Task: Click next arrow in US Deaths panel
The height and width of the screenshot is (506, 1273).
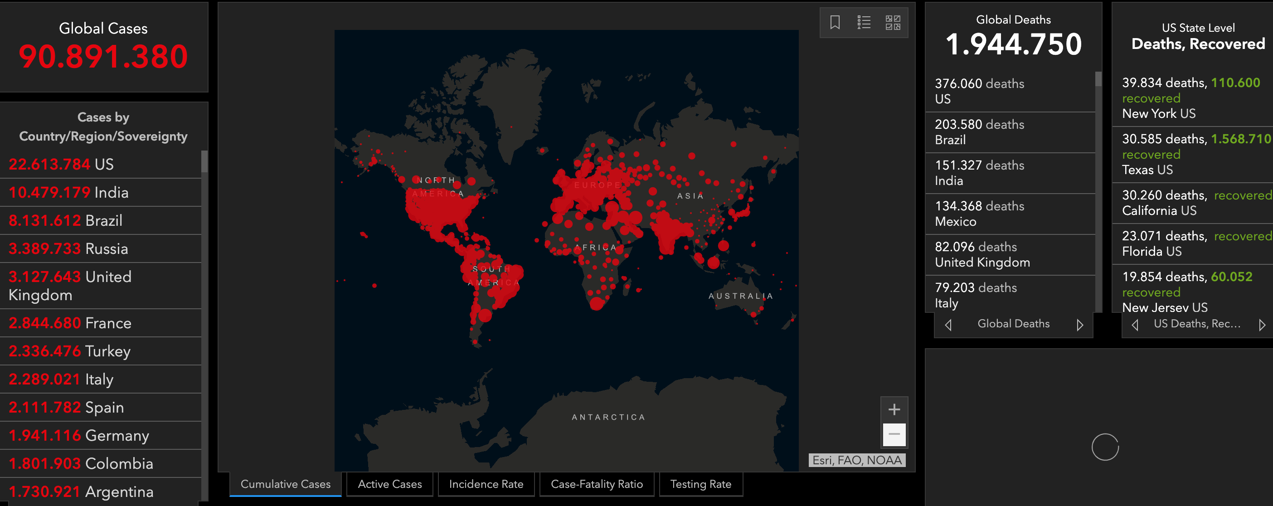Action: 1262,325
